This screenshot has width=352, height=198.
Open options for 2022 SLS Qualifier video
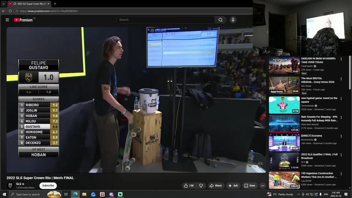click(341, 155)
